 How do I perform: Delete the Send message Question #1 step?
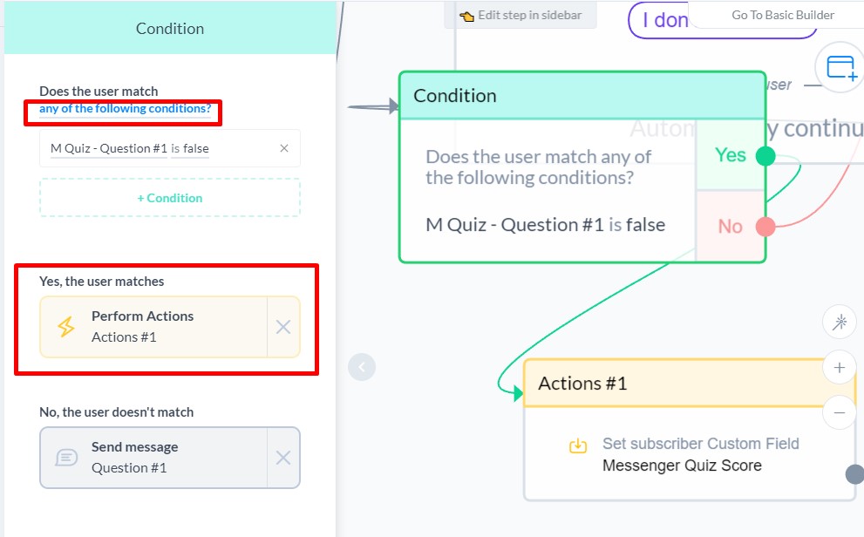[x=283, y=457]
